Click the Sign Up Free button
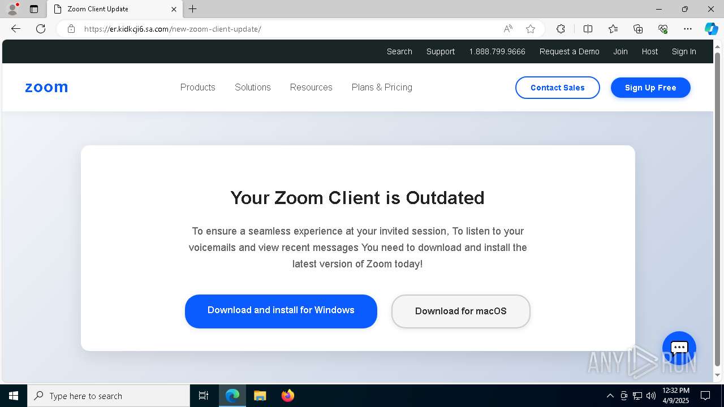Image resolution: width=724 pixels, height=407 pixels. (650, 88)
